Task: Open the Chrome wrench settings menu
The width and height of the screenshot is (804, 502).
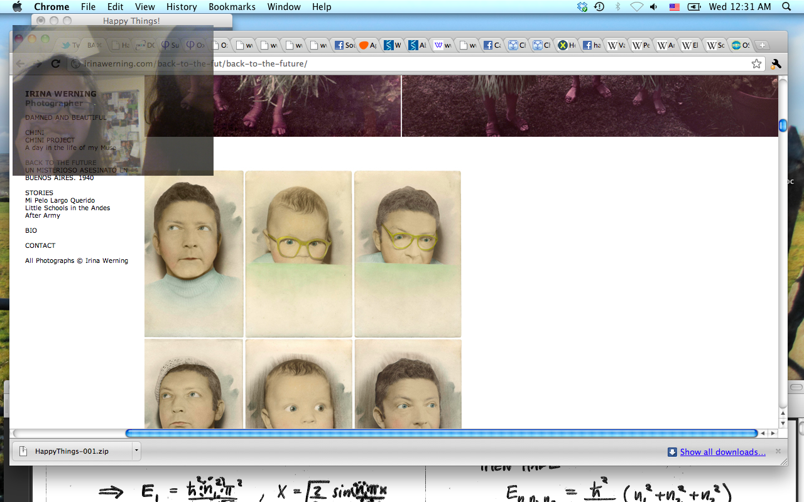Action: [776, 63]
